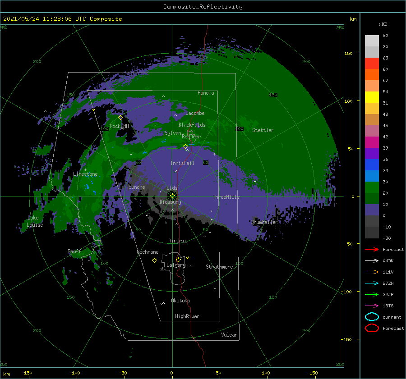Screen dimensions: 406x379
Task: Click the Composite_Reflectivity title
Action: pos(203,7)
